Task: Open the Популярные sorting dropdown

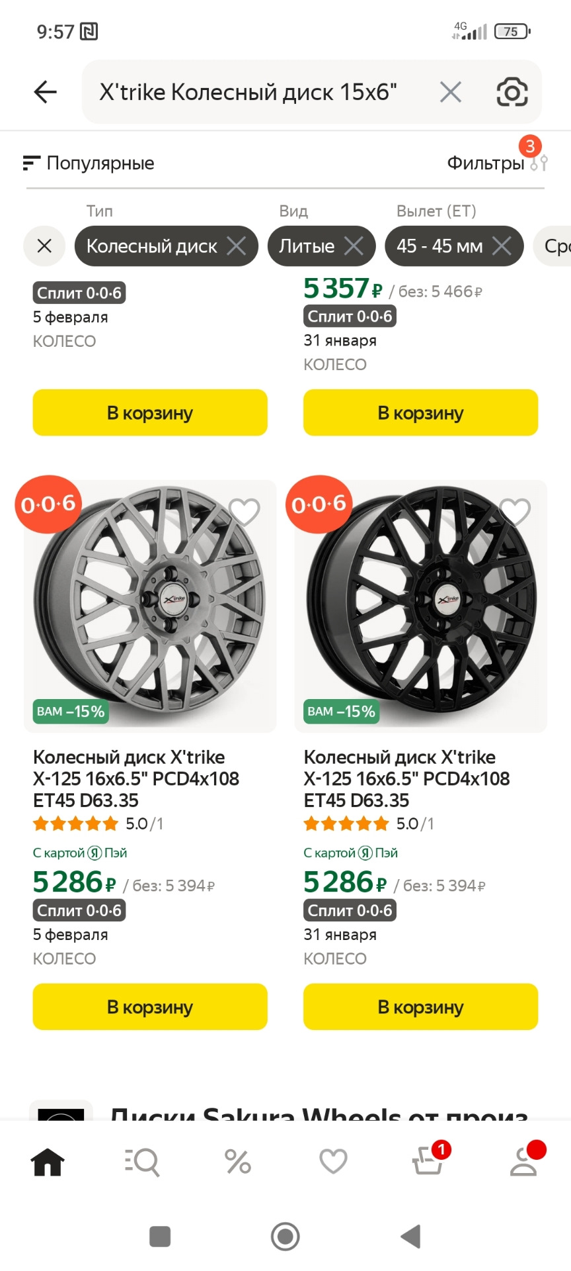Action: (89, 163)
